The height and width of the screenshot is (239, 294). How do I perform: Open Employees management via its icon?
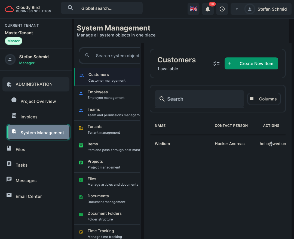[x=81, y=93]
